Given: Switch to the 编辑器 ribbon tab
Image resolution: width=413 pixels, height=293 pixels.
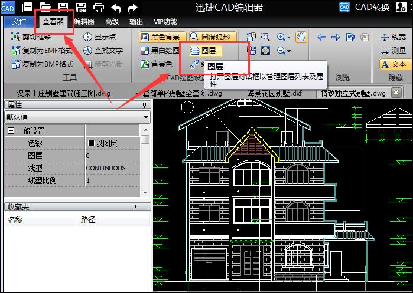Looking at the screenshot, I should coord(84,22).
